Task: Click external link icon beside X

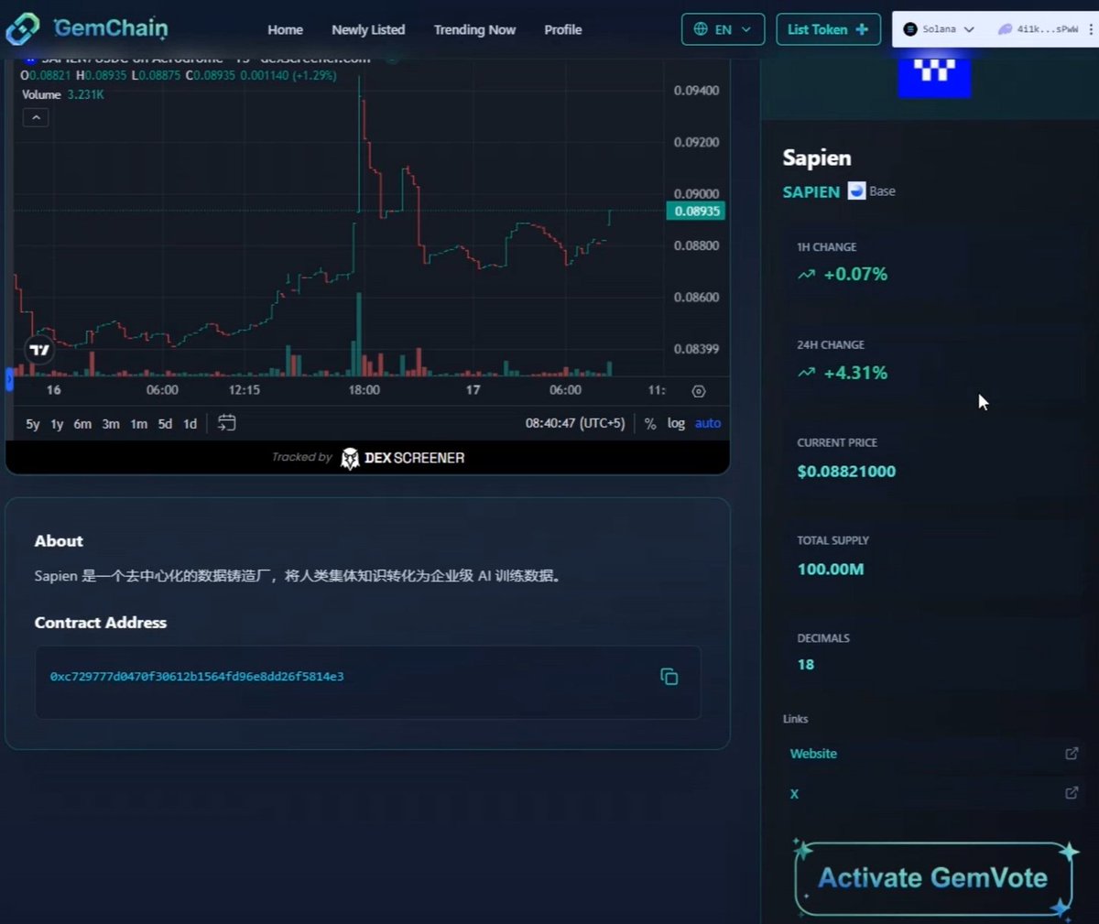Action: (x=1072, y=793)
